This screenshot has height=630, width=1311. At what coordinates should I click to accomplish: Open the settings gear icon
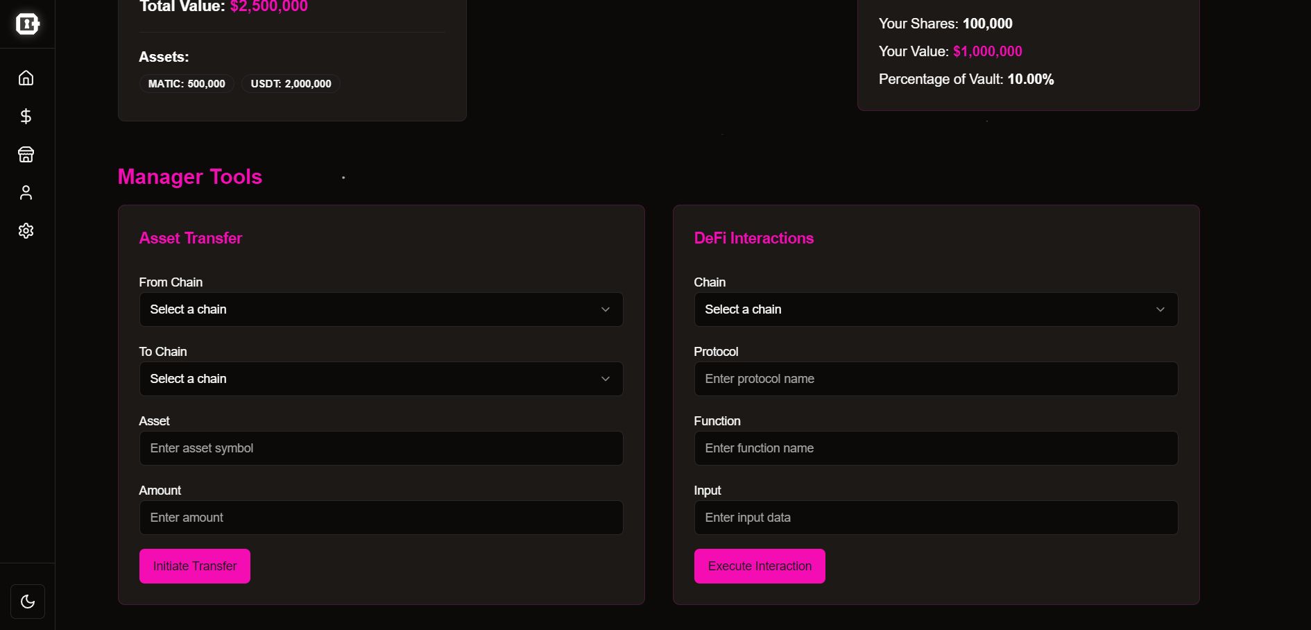[26, 230]
